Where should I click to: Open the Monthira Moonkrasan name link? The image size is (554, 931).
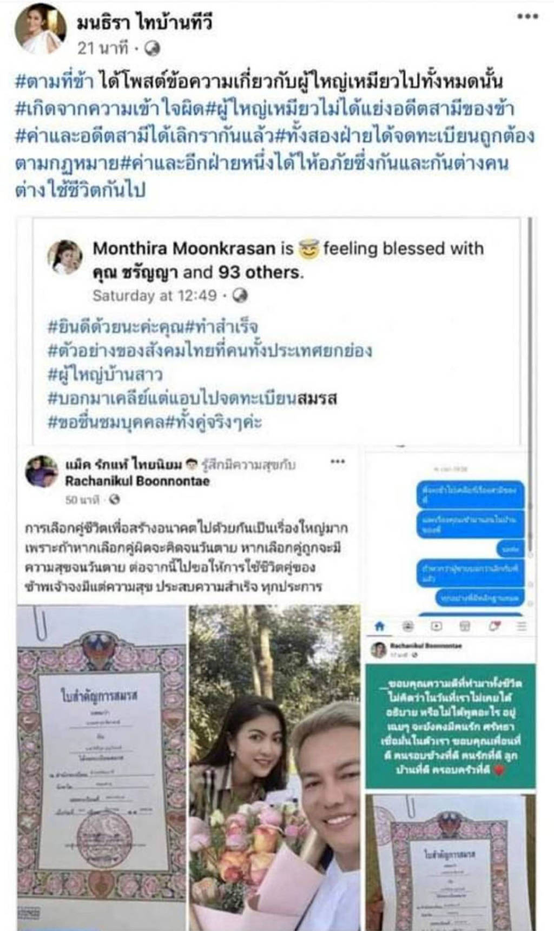click(184, 248)
